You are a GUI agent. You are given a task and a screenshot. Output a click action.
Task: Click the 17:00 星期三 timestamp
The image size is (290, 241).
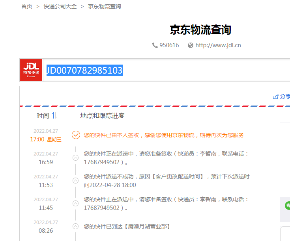pyautogui.click(x=46, y=139)
